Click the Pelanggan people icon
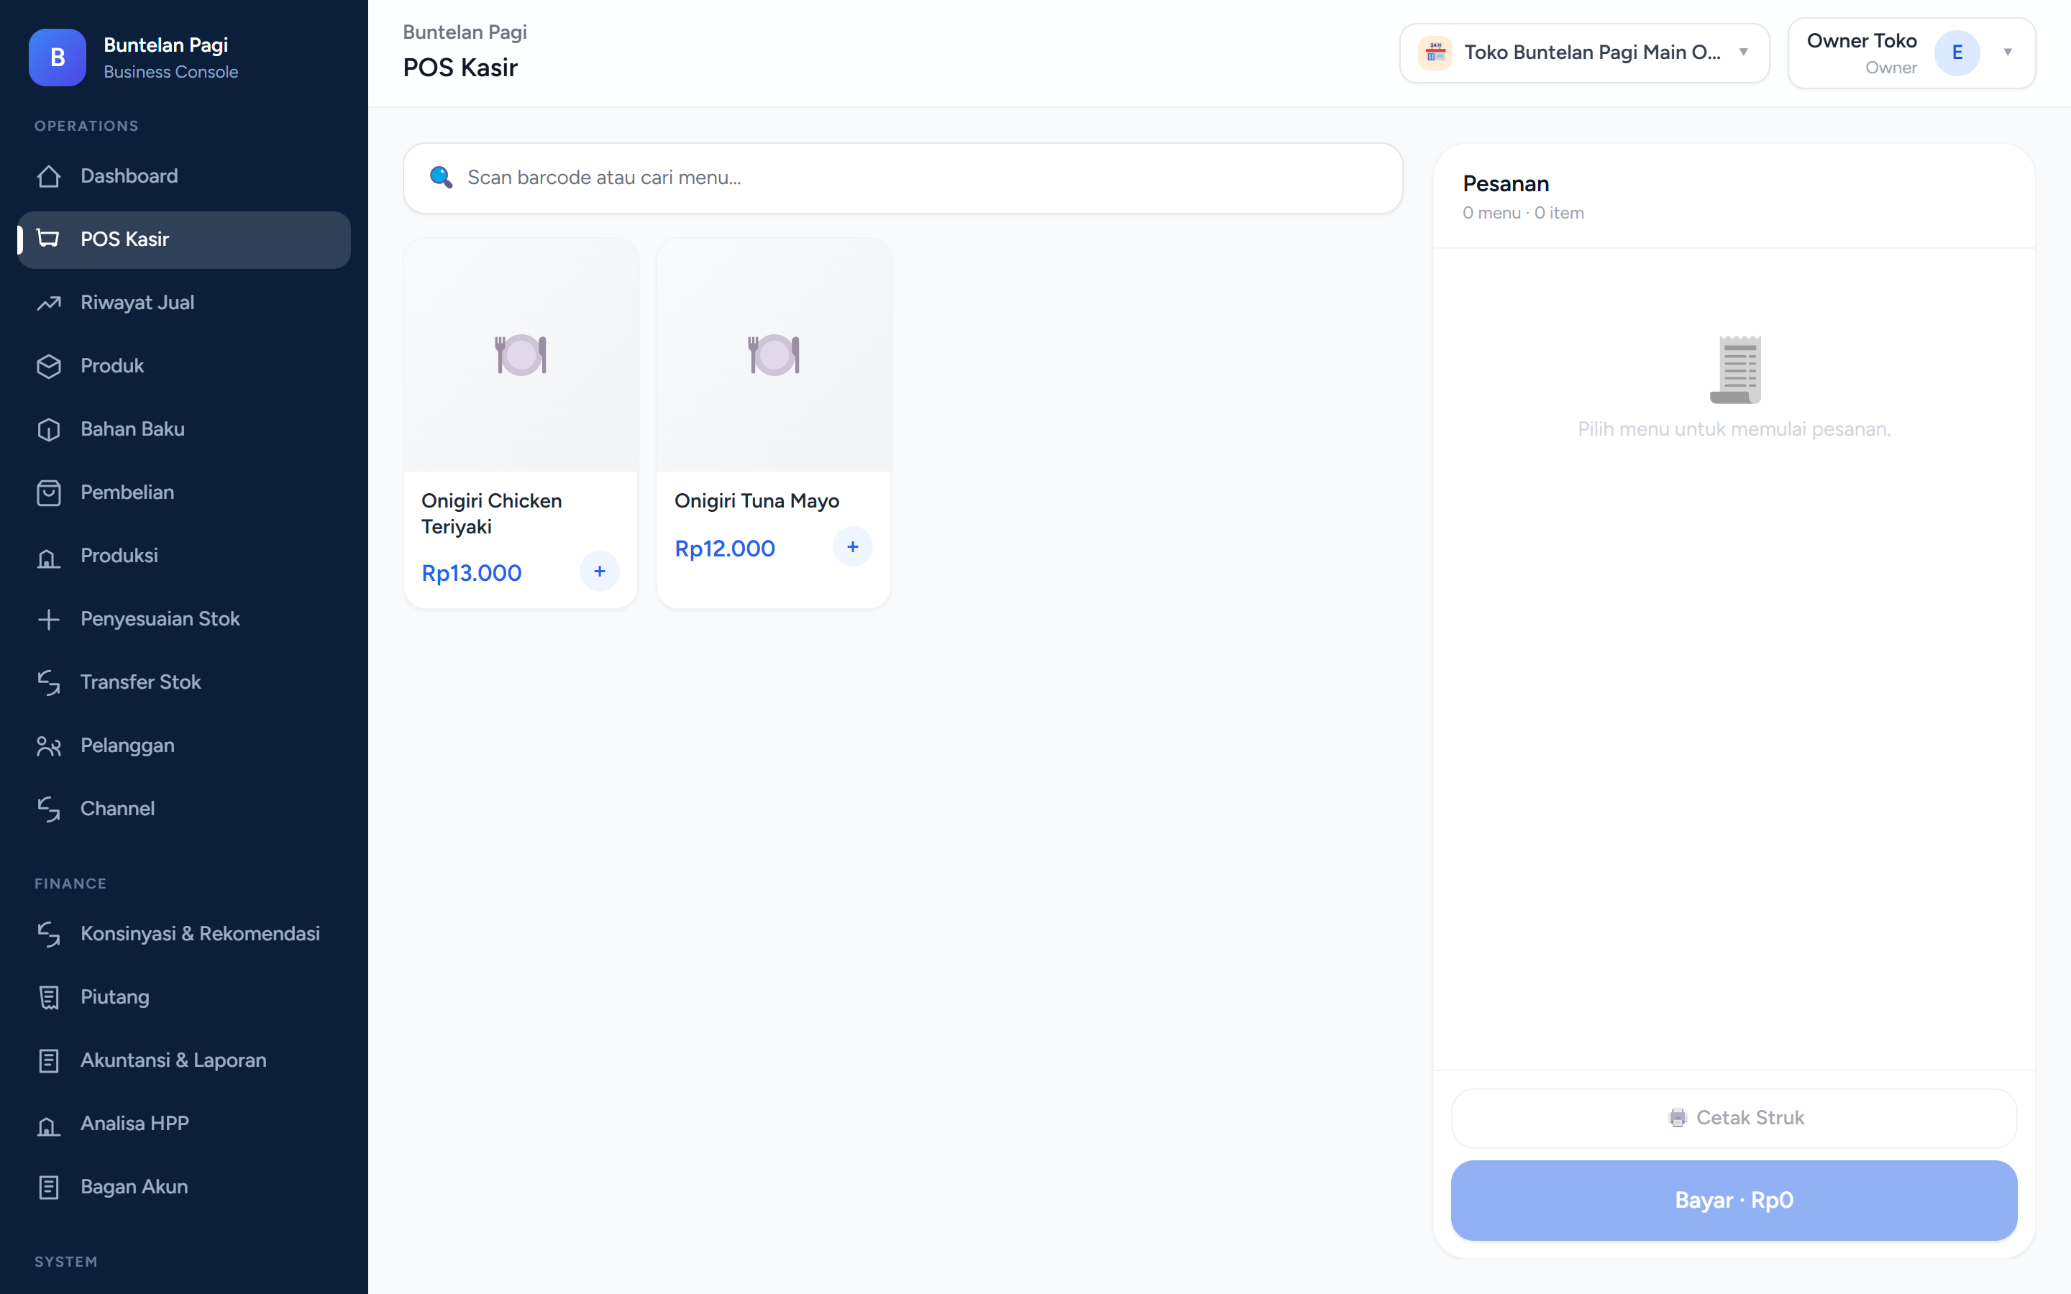The image size is (2071, 1294). 49,746
